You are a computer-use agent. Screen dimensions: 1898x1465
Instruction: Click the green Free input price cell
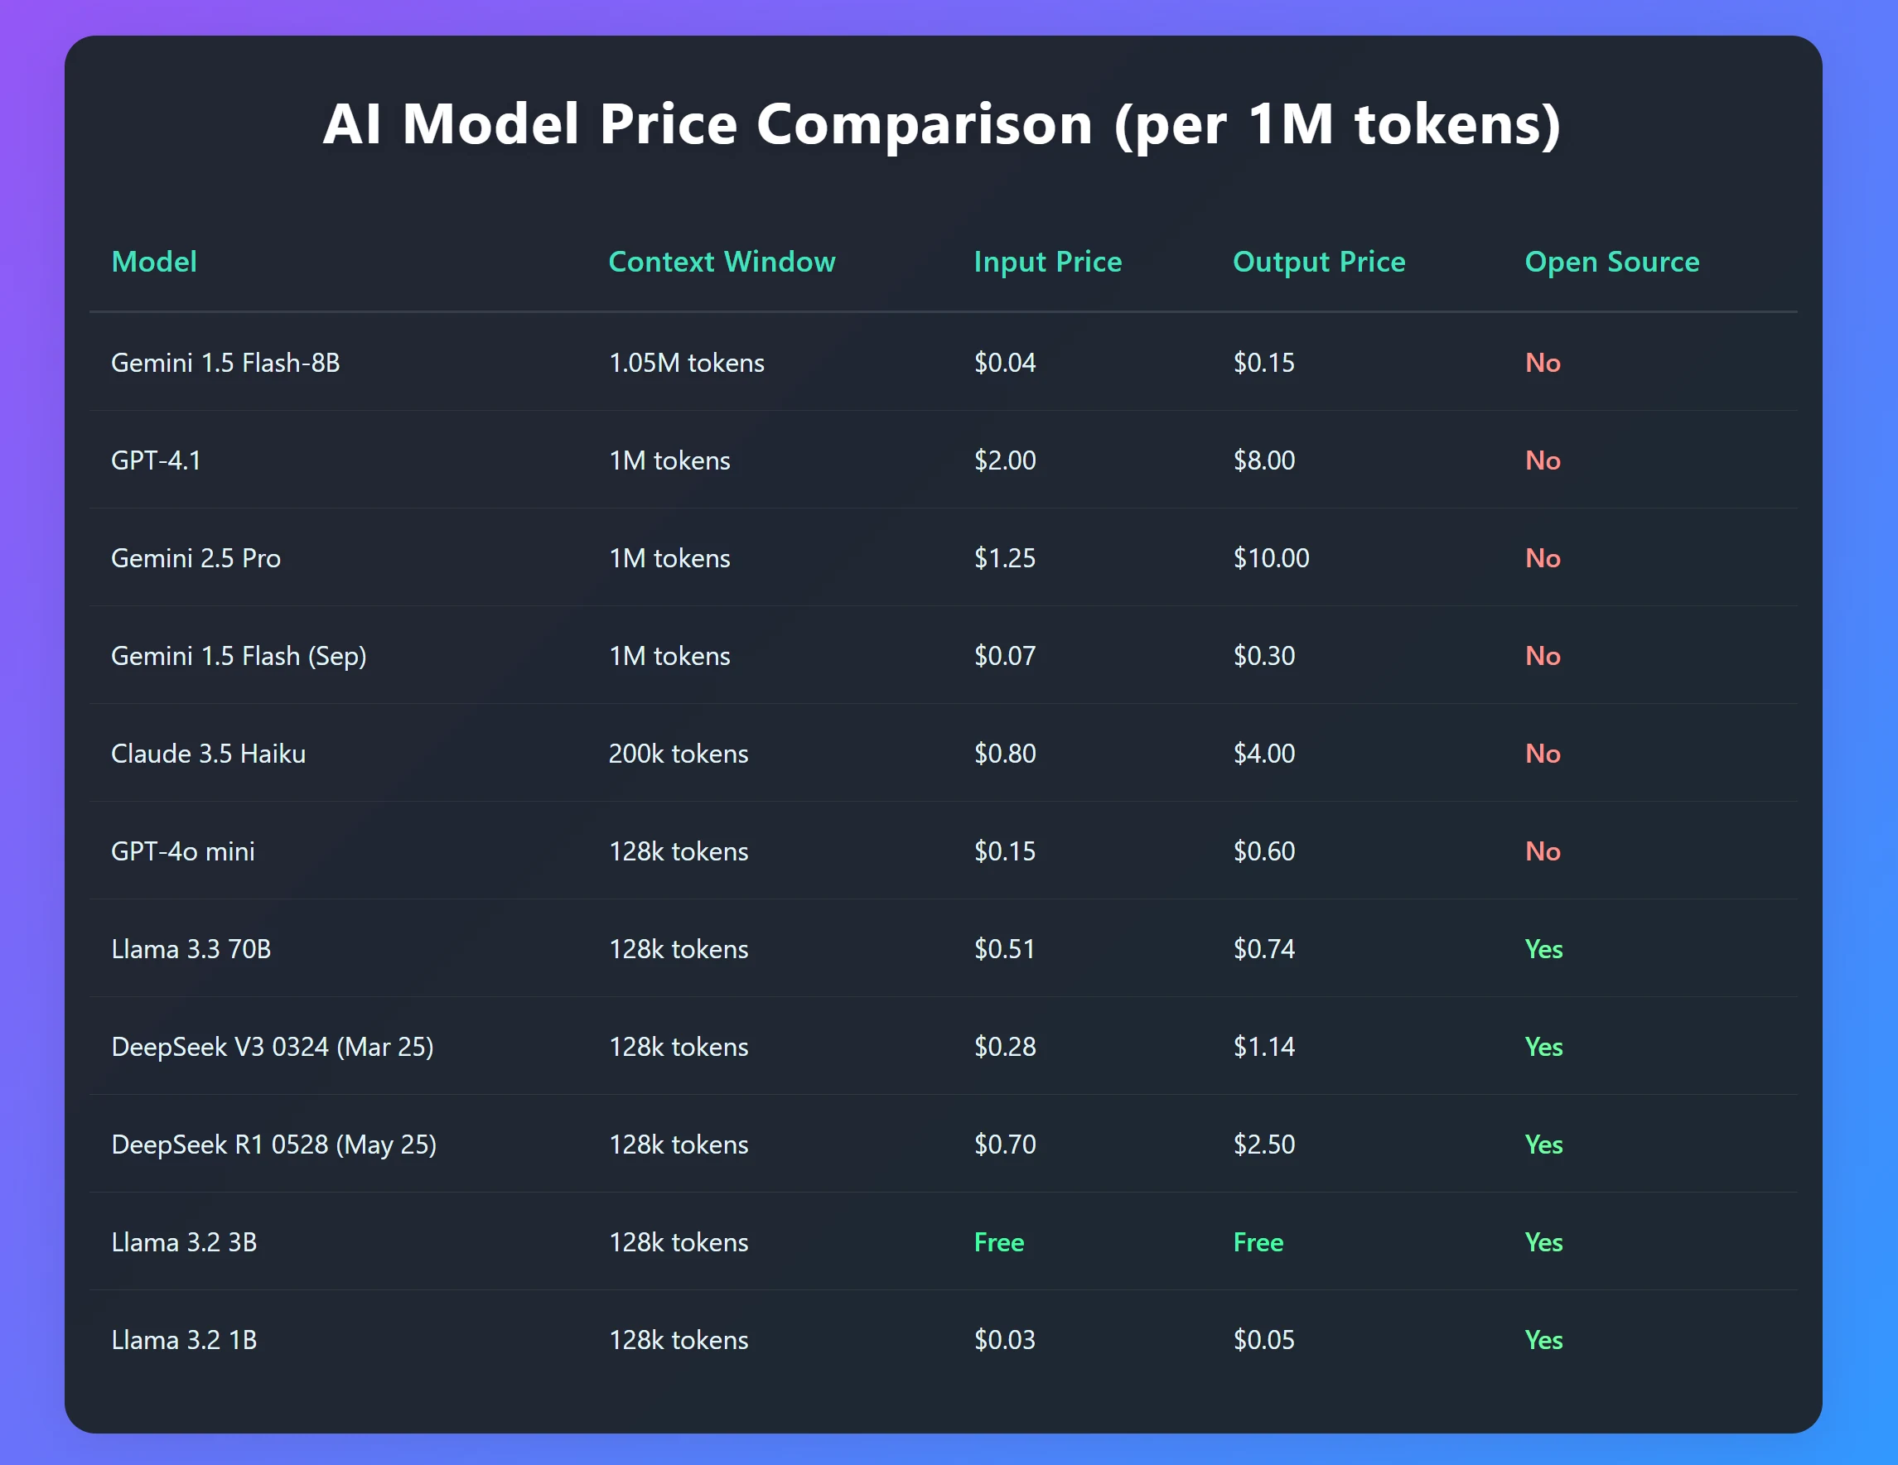pos(998,1242)
